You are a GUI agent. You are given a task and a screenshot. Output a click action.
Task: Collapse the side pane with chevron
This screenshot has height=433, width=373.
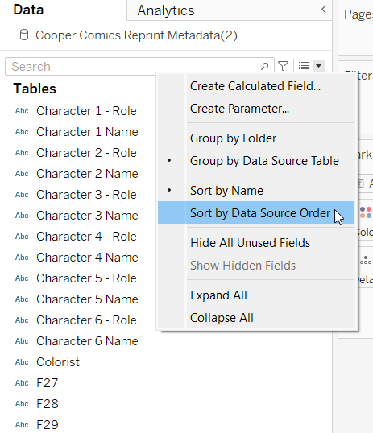click(x=324, y=10)
